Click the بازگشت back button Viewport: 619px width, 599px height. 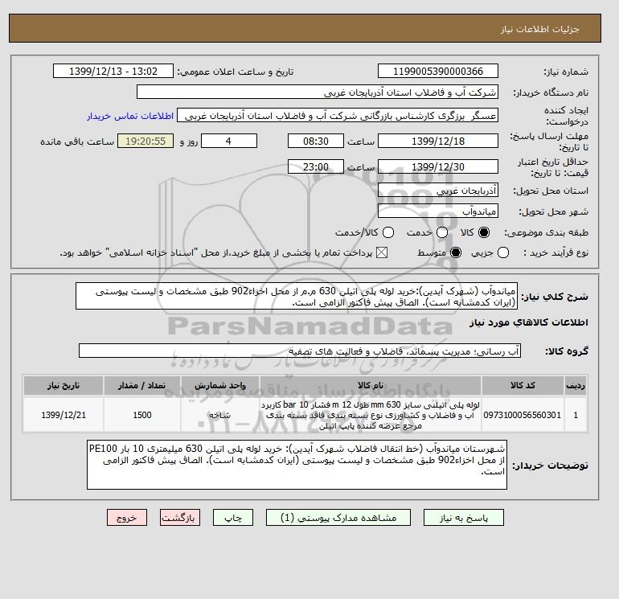pyautogui.click(x=180, y=518)
